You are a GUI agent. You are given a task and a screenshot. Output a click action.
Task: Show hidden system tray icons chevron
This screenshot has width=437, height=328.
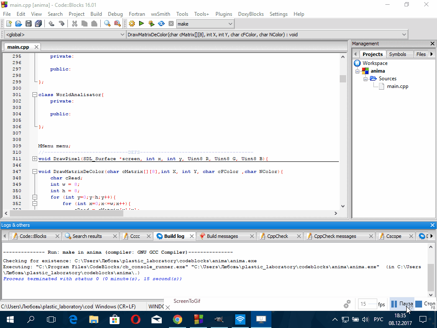point(335,319)
